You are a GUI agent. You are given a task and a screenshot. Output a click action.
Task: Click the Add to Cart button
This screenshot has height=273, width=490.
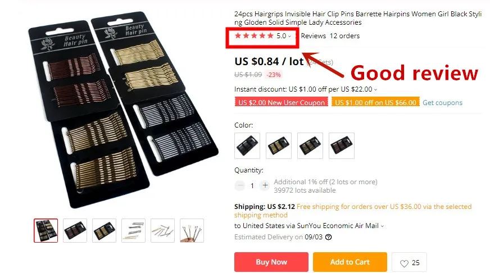click(350, 262)
